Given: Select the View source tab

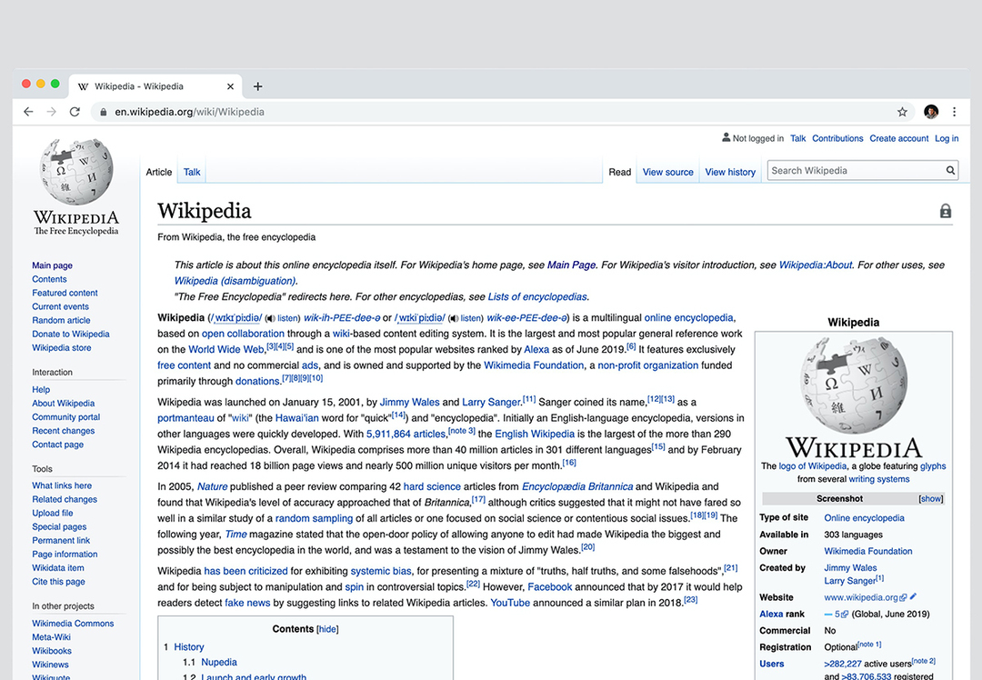Looking at the screenshot, I should (667, 172).
